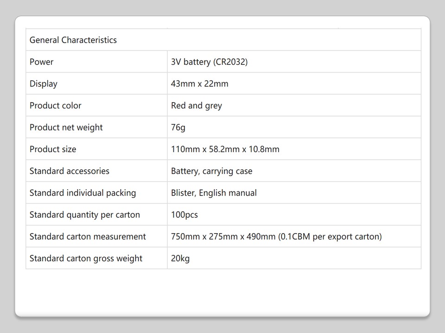The height and width of the screenshot is (333, 445).
Task: Select the Standard individual packing label
Action: tap(83, 193)
